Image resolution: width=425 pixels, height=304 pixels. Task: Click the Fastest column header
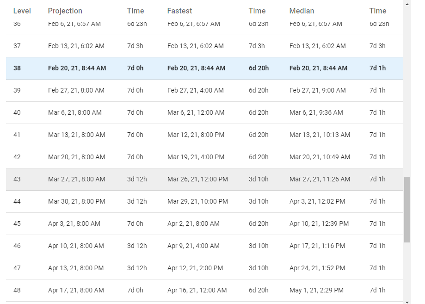[x=179, y=11]
